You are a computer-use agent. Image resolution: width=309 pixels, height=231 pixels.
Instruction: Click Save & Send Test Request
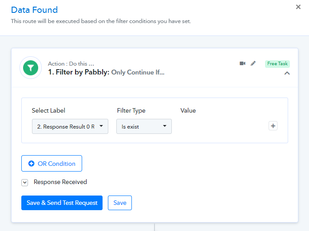62,203
